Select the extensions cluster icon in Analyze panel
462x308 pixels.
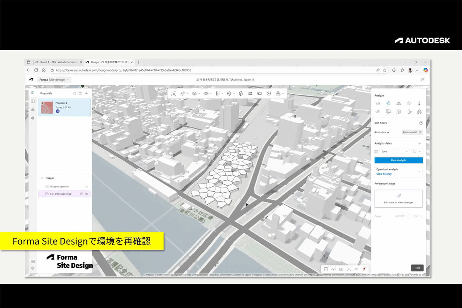pos(419,112)
